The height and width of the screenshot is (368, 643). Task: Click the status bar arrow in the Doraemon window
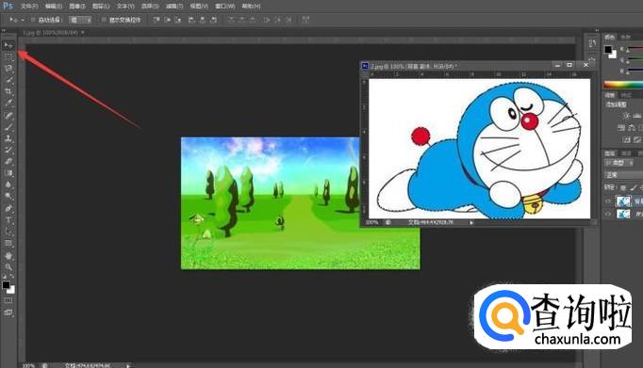[x=471, y=222]
